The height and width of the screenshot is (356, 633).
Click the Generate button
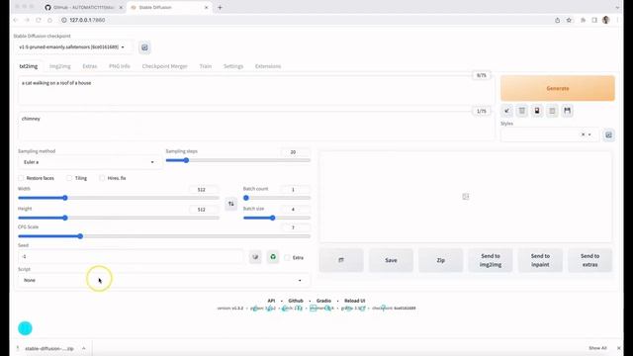558,88
